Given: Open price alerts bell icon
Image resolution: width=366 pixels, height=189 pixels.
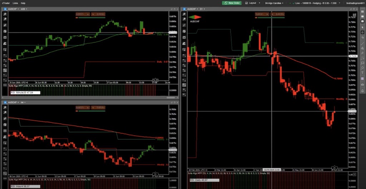Looking at the screenshot, I should (362, 91).
